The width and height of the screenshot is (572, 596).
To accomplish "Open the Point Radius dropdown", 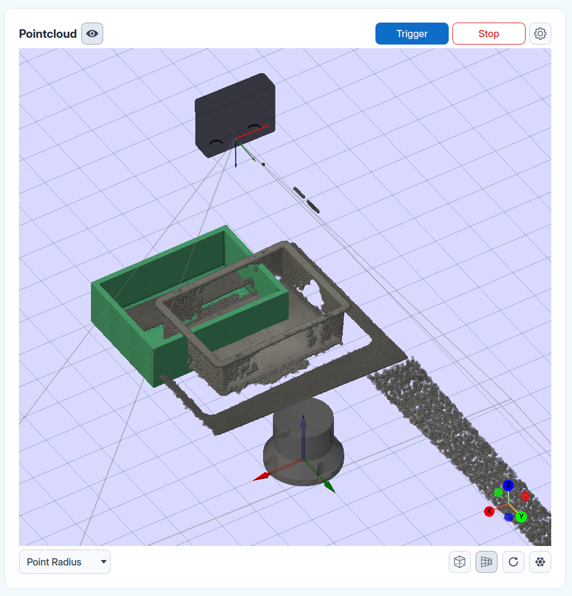I will tap(65, 562).
